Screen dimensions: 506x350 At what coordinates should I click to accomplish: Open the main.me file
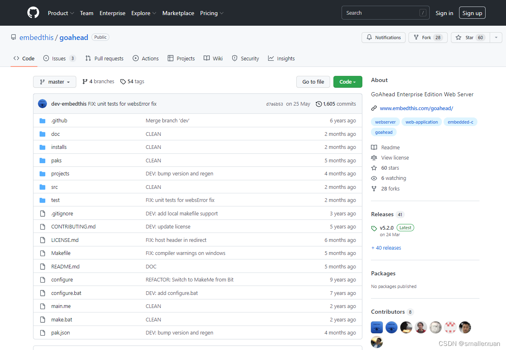pyautogui.click(x=61, y=306)
